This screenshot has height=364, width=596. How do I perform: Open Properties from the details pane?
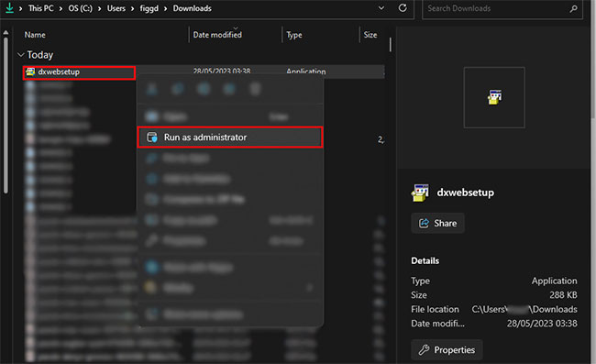[x=447, y=349]
